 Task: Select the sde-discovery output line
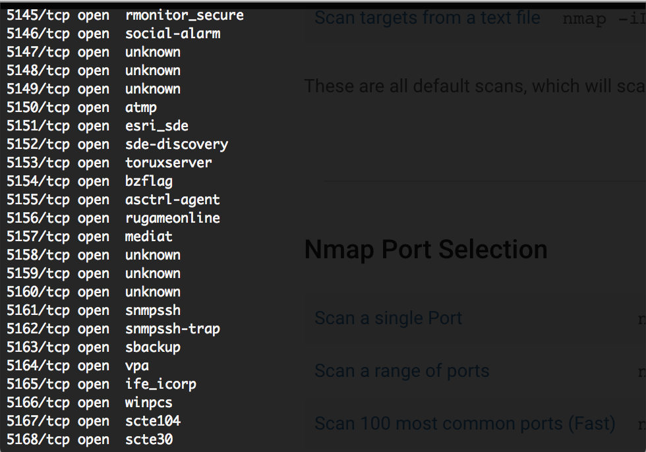pos(117,144)
